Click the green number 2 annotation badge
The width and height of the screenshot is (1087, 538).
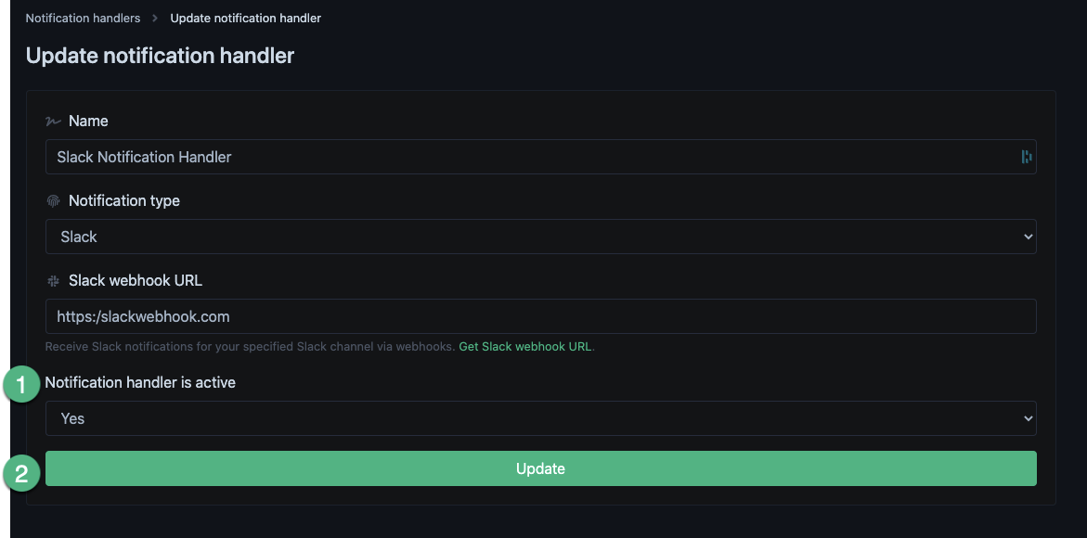click(21, 473)
